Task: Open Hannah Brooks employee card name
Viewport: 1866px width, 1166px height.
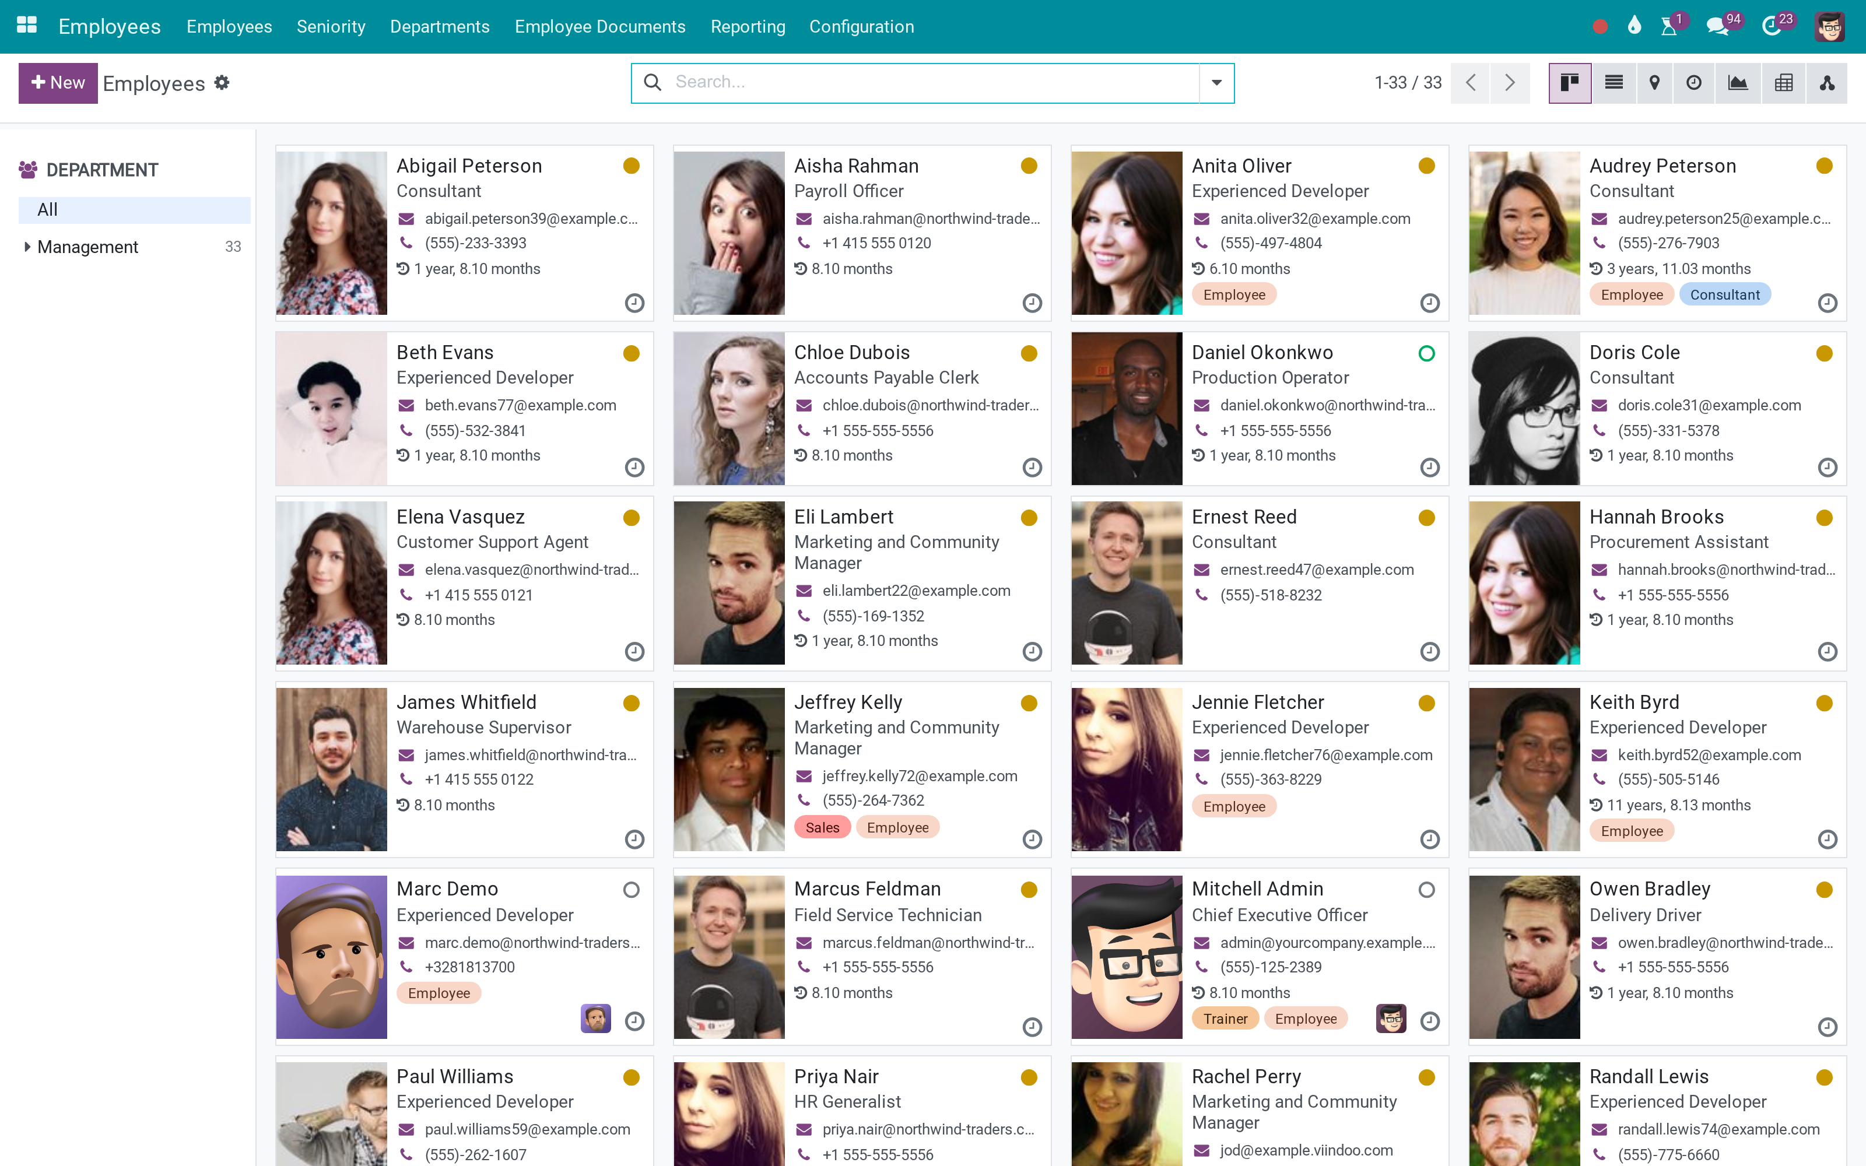Action: coord(1656,517)
